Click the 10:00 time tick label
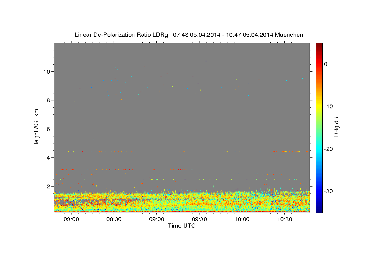383x255 pixels. pyautogui.click(x=242, y=220)
